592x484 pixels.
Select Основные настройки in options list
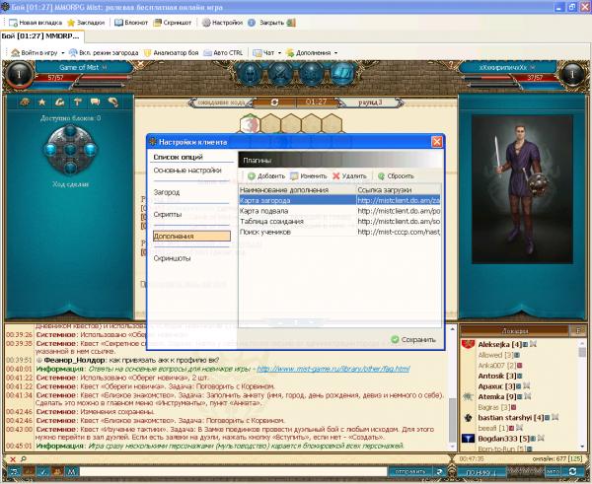click(187, 171)
